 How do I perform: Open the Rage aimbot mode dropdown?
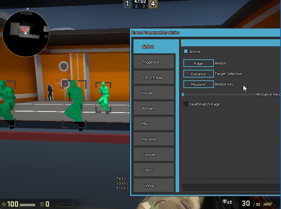coord(198,63)
